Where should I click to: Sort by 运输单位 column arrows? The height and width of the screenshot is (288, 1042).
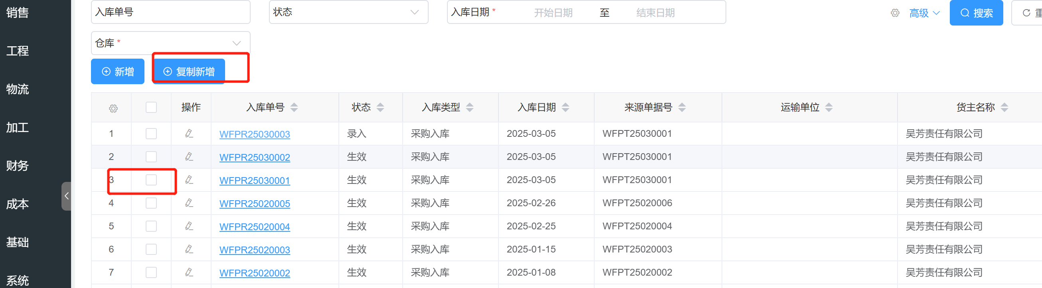(829, 107)
